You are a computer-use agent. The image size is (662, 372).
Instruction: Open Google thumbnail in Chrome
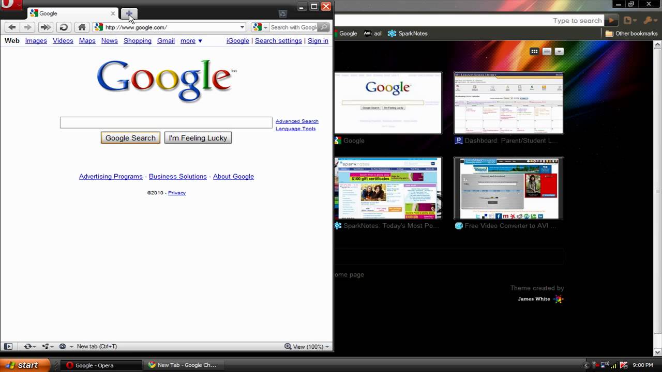(x=388, y=103)
